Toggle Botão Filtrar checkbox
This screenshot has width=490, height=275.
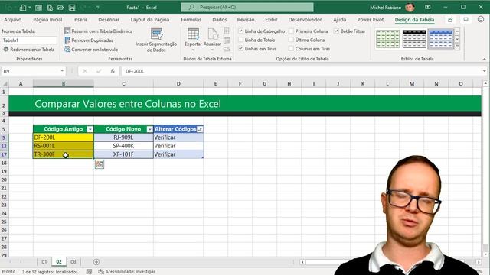tap(336, 31)
